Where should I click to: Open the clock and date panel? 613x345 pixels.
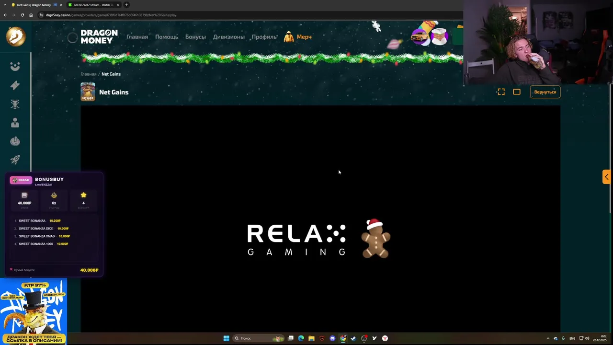click(x=600, y=338)
